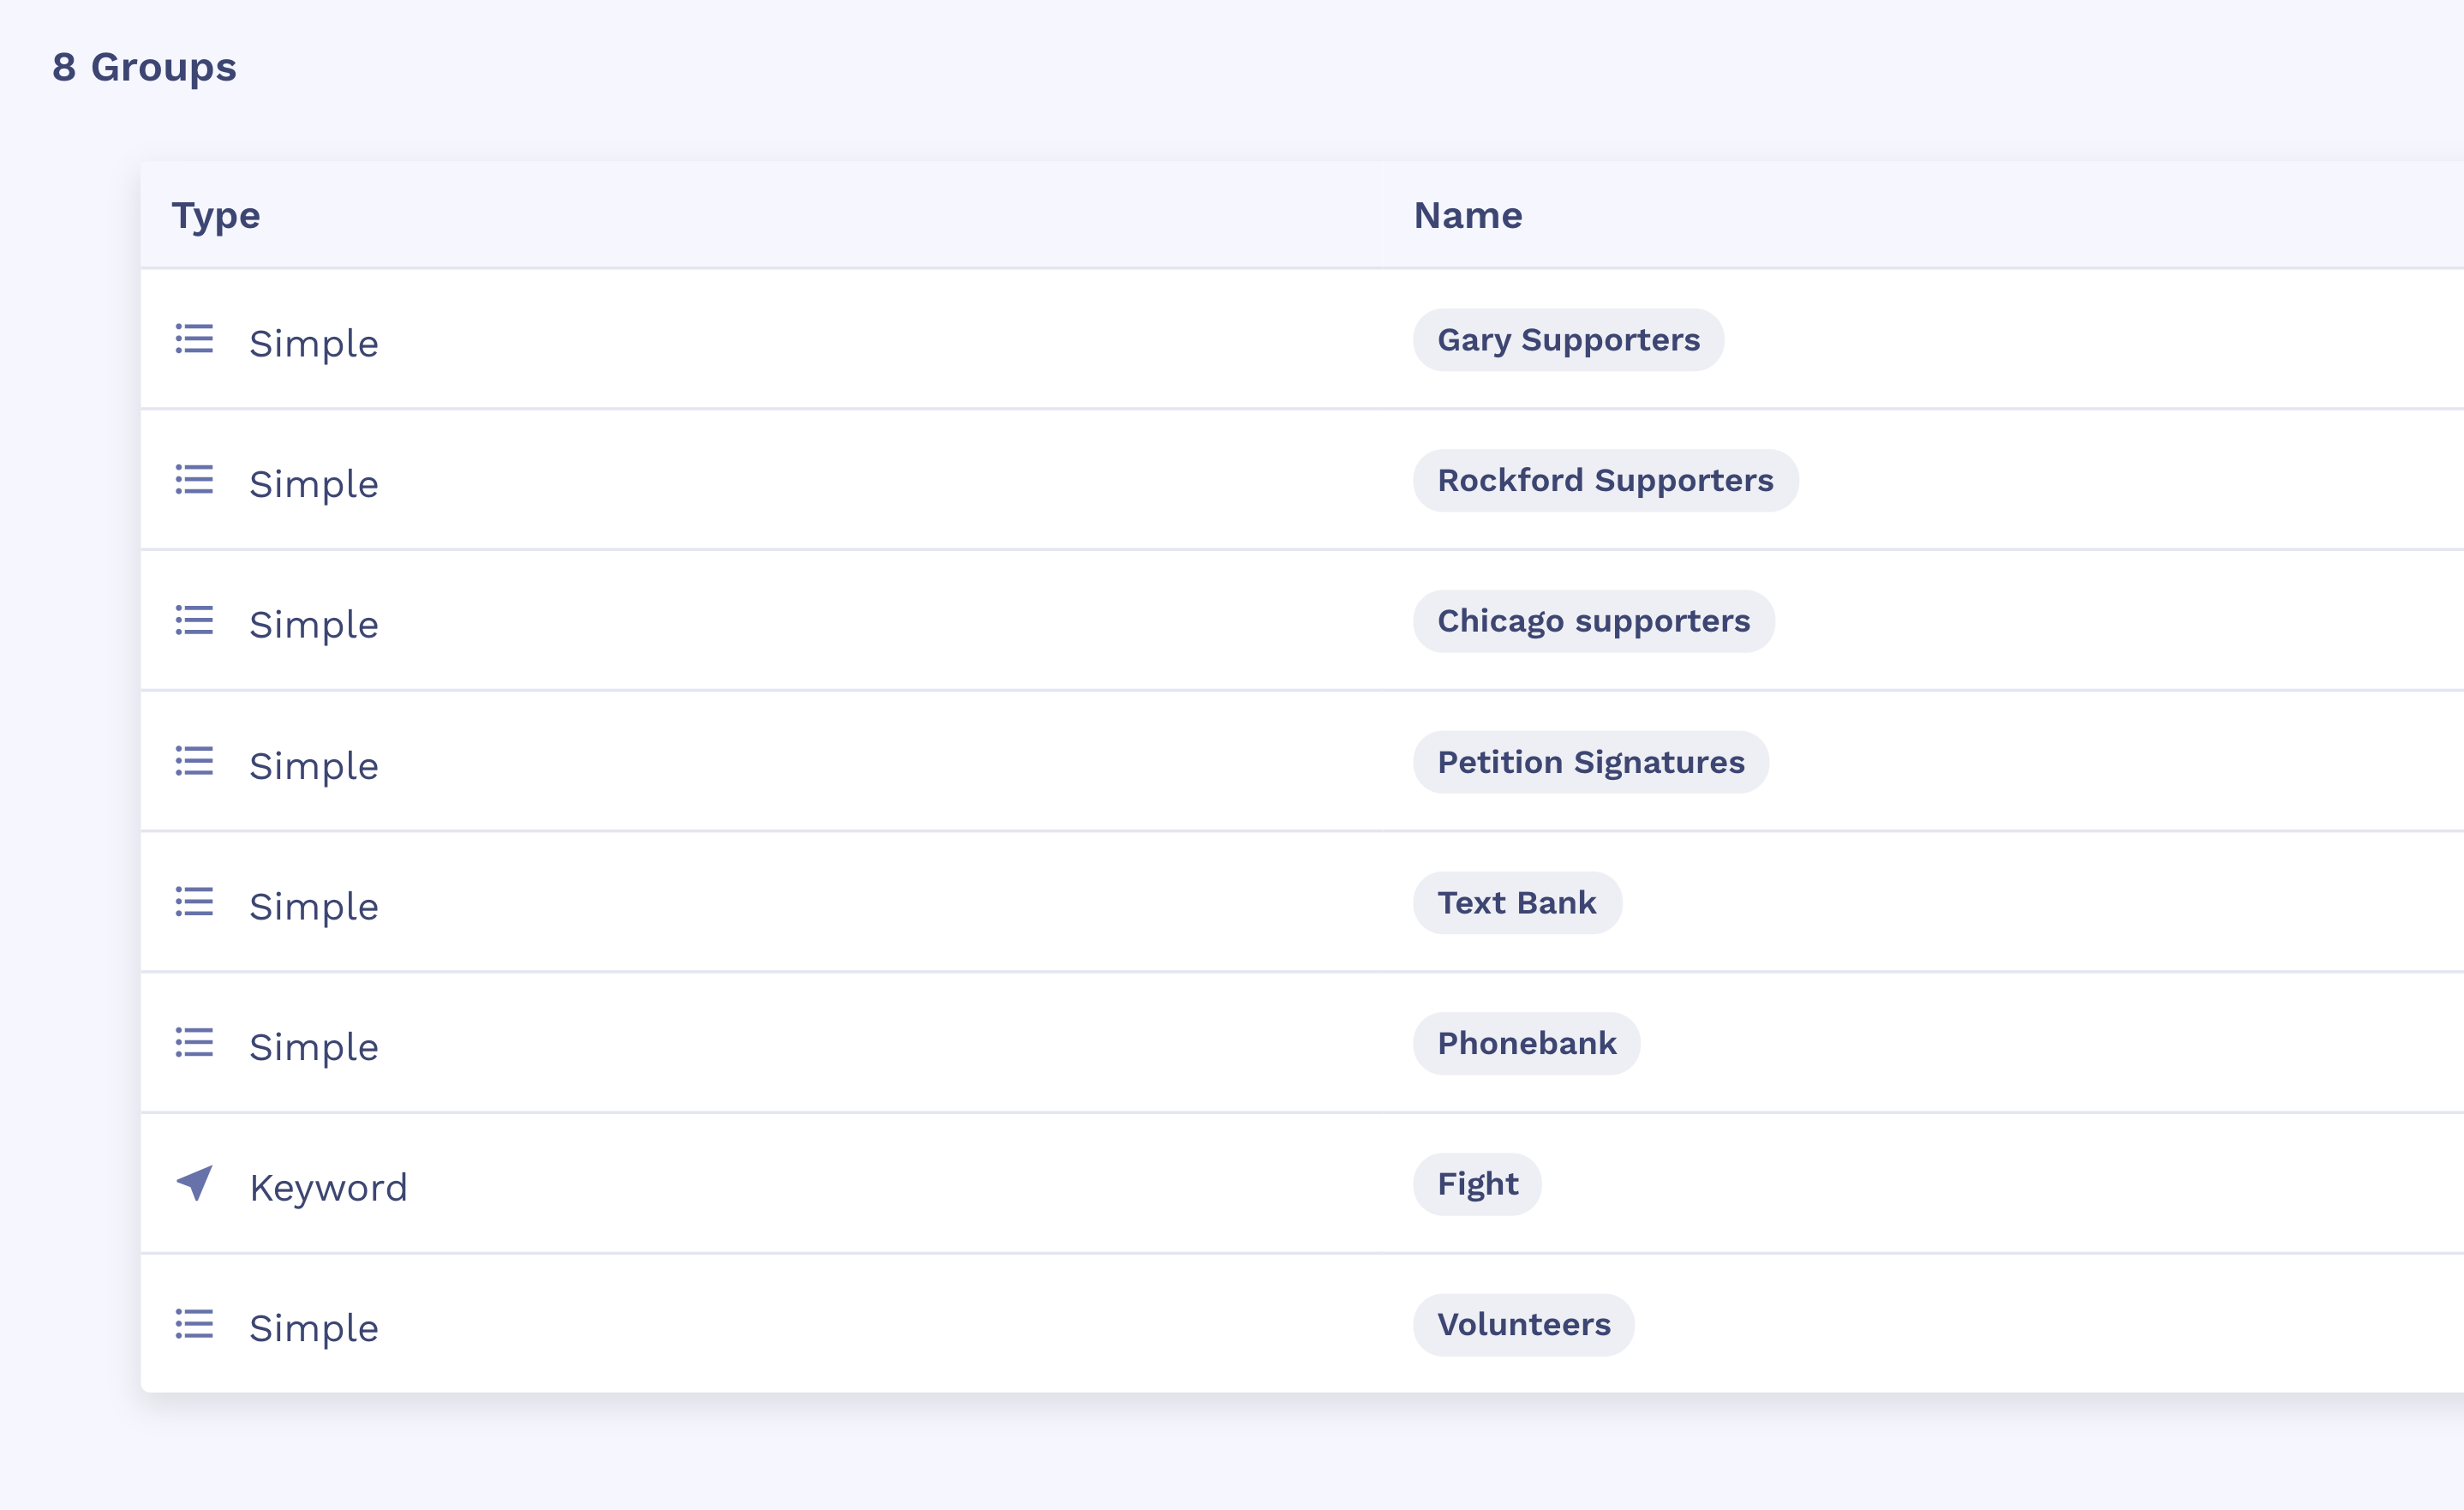Choose the Text Bank group tag
Viewport: 2464px width, 1510px height.
pos(1517,903)
